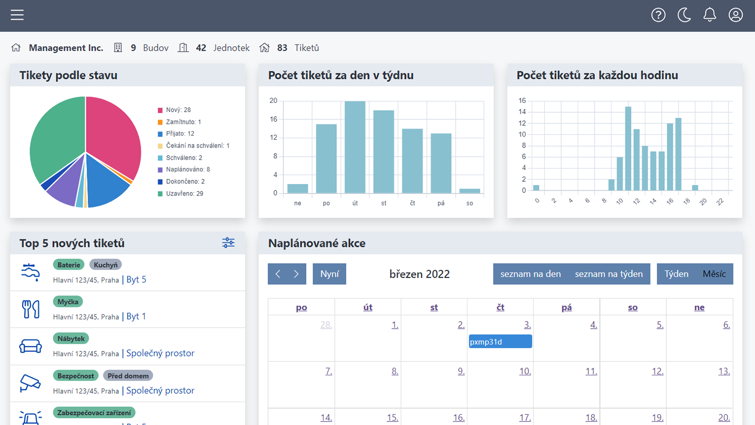Click the Baterie tag

point(69,265)
